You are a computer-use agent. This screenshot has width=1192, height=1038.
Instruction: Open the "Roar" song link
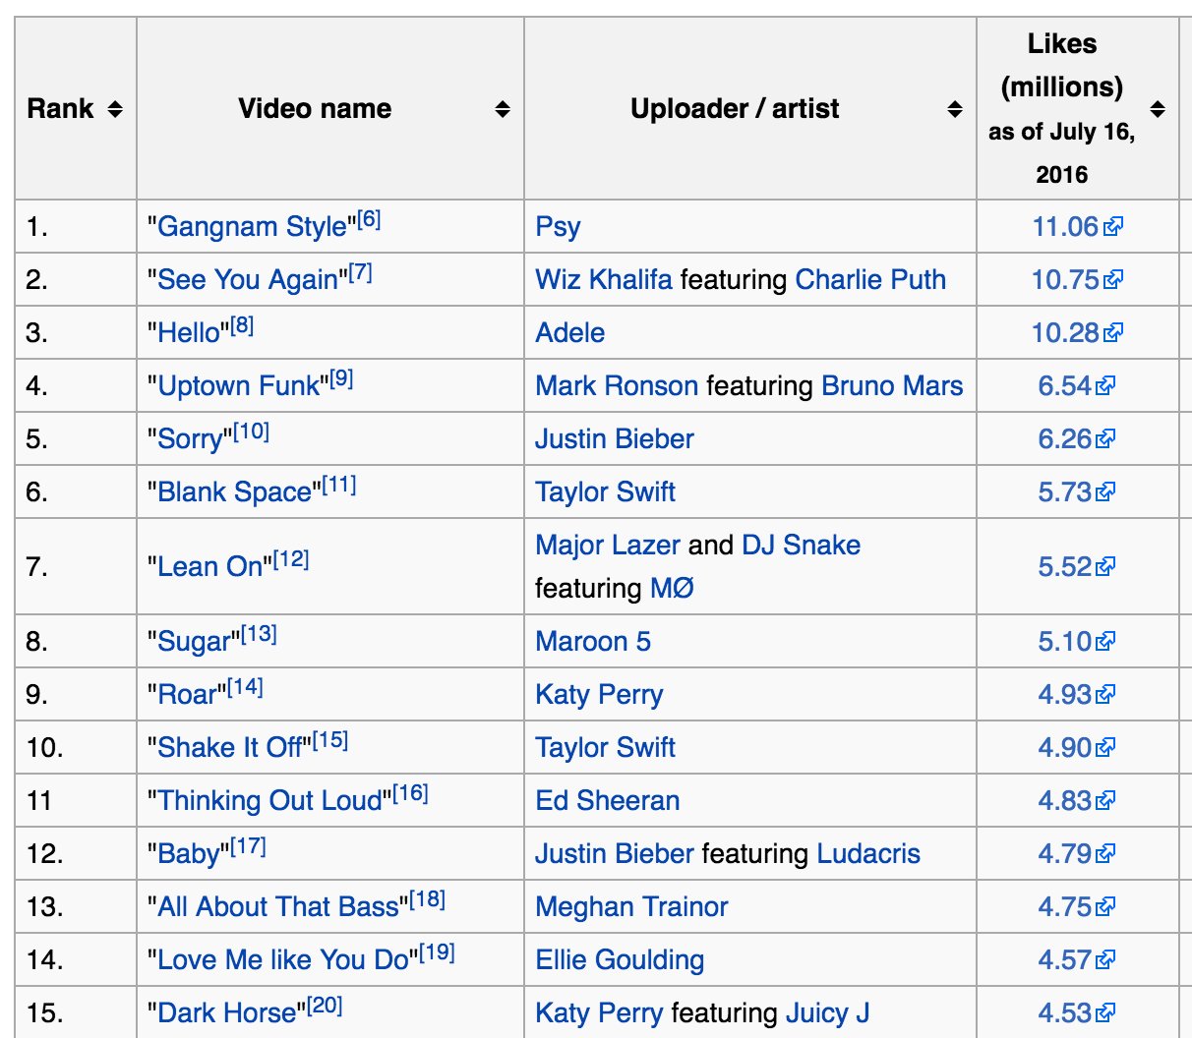(x=187, y=695)
